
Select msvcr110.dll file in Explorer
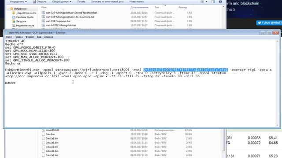tap(52, 130)
